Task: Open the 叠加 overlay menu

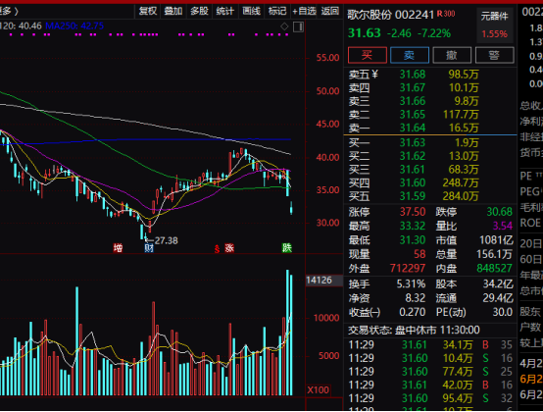Action: tap(173, 11)
